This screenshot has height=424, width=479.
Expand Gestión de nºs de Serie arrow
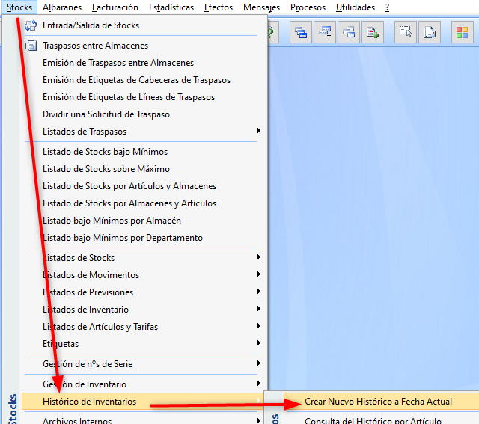(x=259, y=364)
